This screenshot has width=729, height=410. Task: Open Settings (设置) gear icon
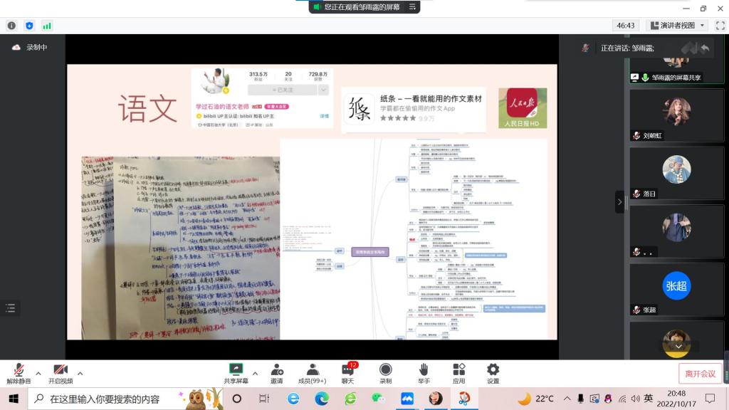point(493,373)
